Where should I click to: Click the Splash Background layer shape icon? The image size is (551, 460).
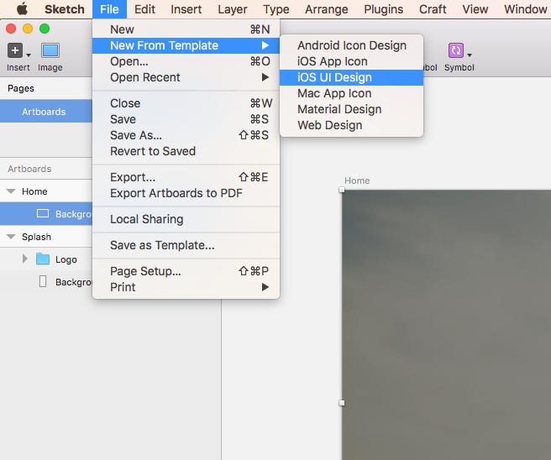click(43, 281)
